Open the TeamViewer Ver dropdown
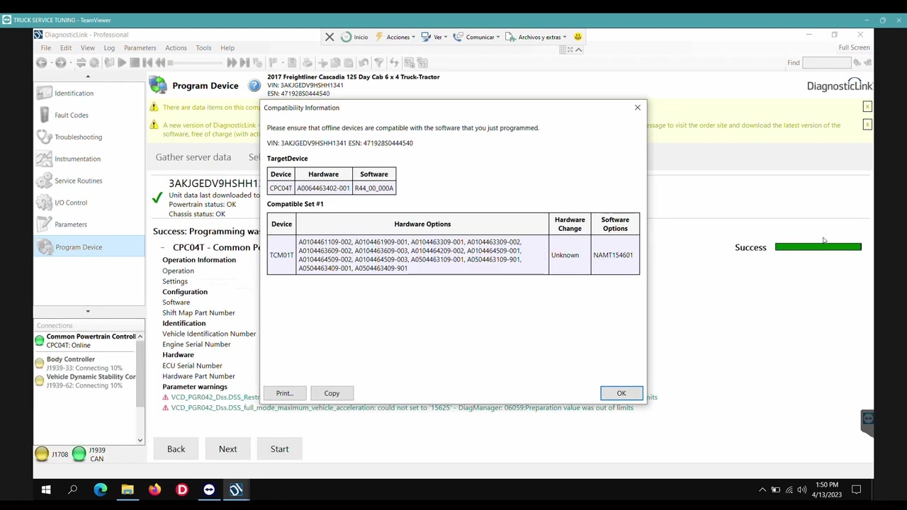The image size is (907, 510). click(434, 37)
